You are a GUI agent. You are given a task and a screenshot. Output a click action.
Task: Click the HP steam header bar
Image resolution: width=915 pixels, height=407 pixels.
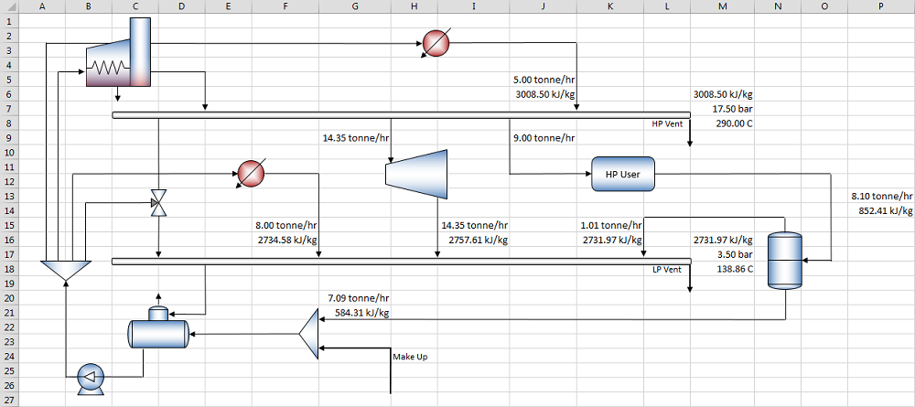click(401, 115)
